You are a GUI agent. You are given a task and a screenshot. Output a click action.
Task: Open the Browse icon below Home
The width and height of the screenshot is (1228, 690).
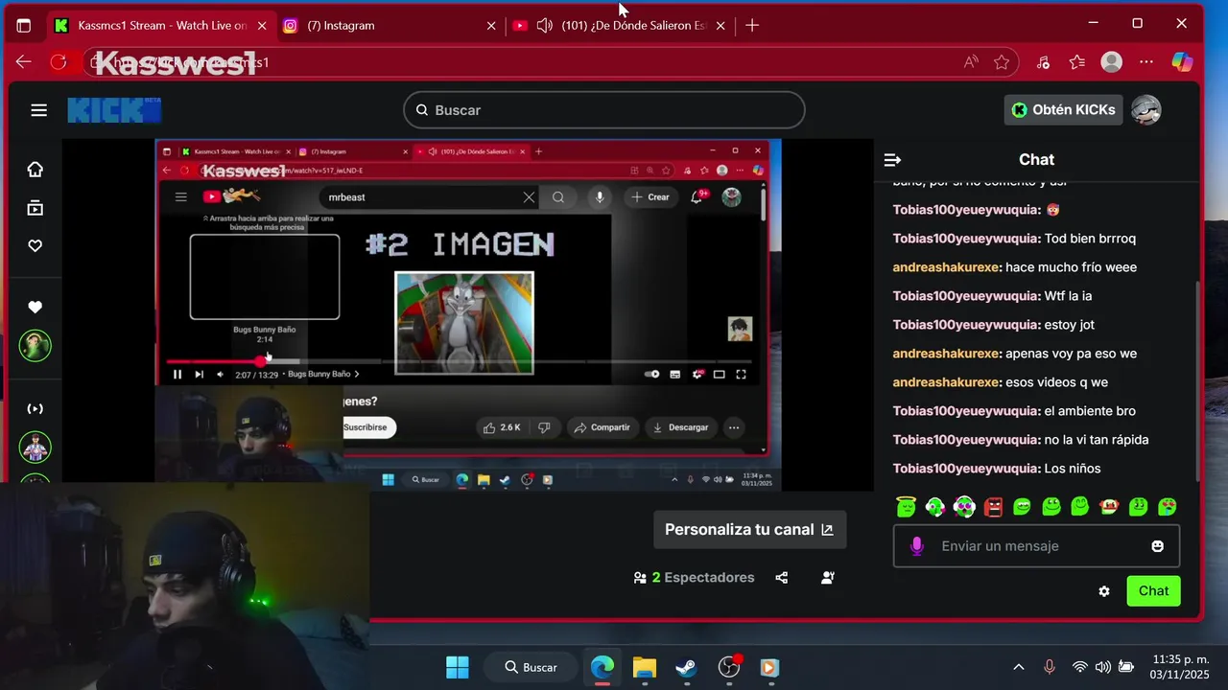tap(35, 208)
